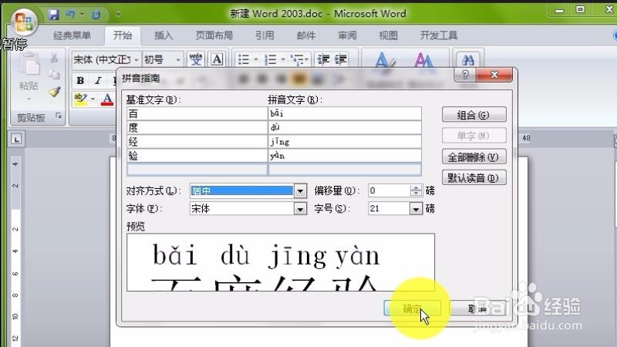Switch to 视图 tab
This screenshot has width=617, height=347.
point(389,35)
